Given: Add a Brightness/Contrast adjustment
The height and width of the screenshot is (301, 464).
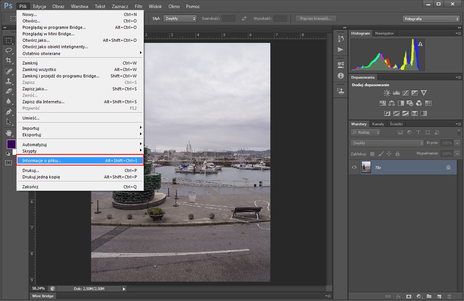Looking at the screenshot, I should [387, 93].
